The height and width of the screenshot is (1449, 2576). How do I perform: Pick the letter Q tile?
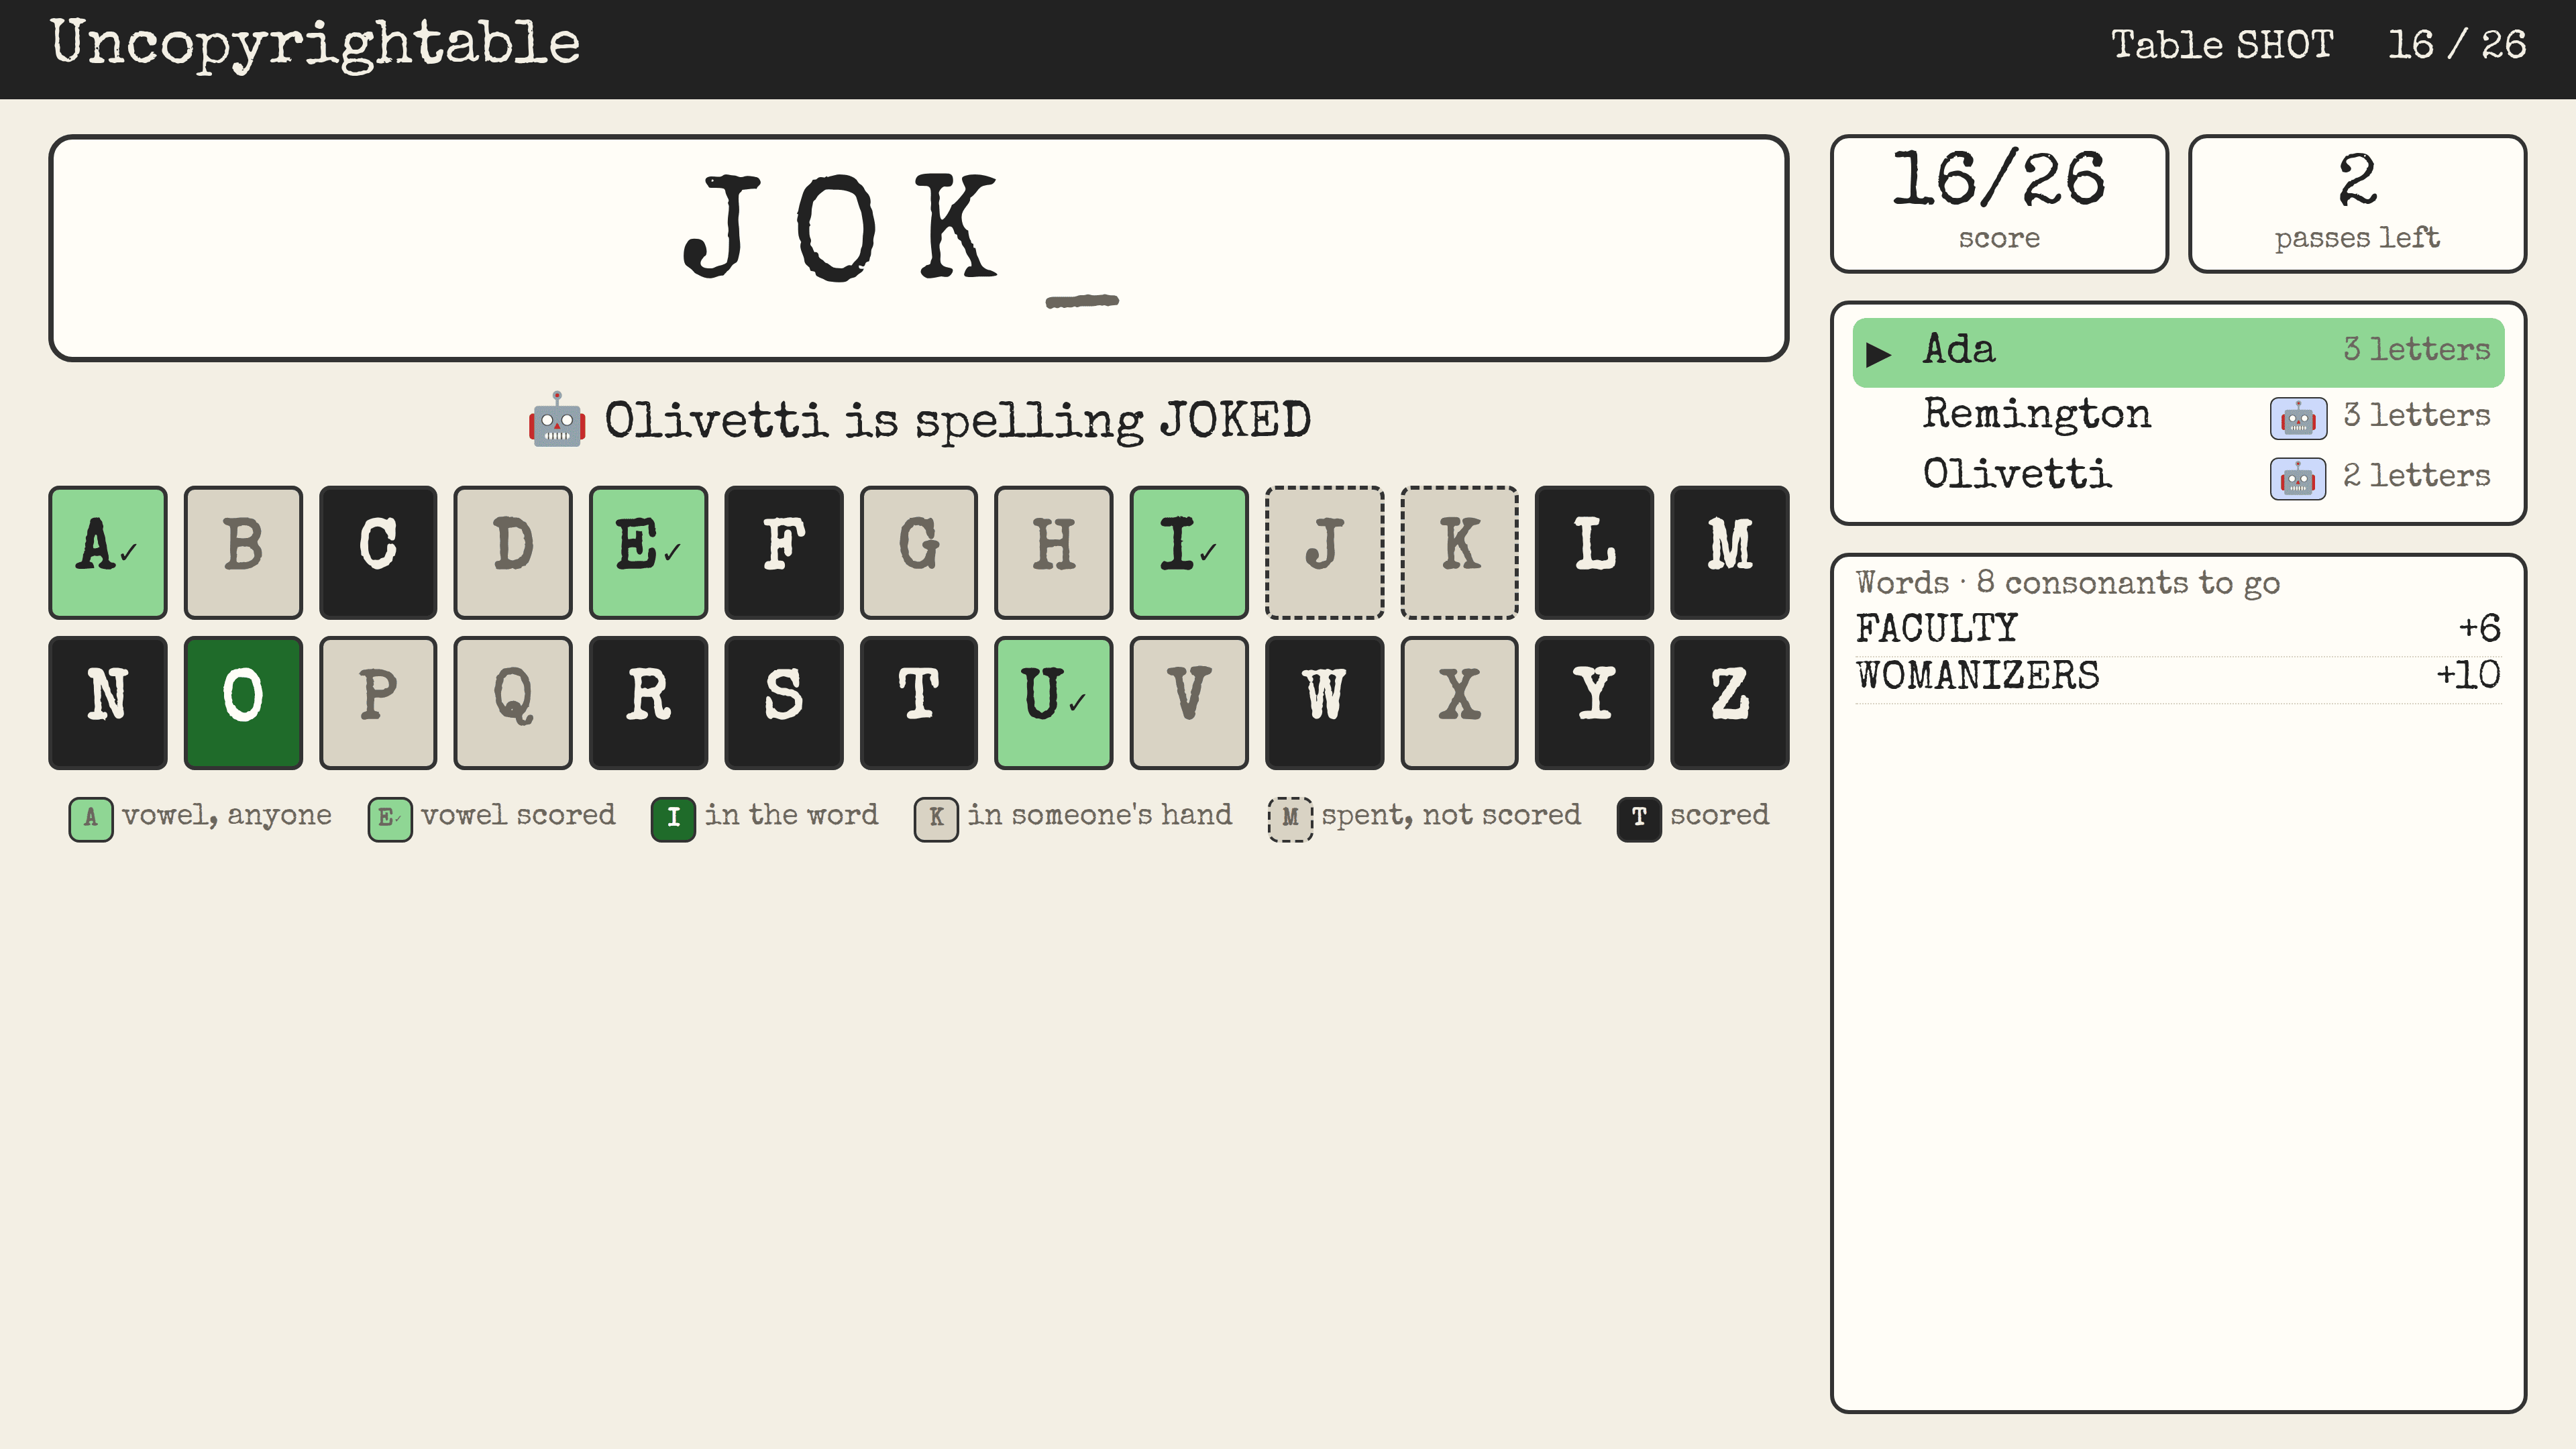[513, 703]
